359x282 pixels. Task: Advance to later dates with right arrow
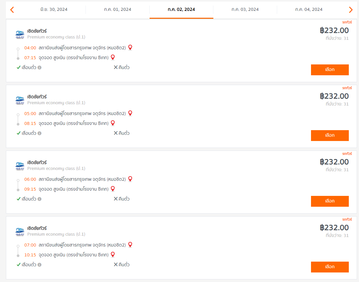pos(350,10)
